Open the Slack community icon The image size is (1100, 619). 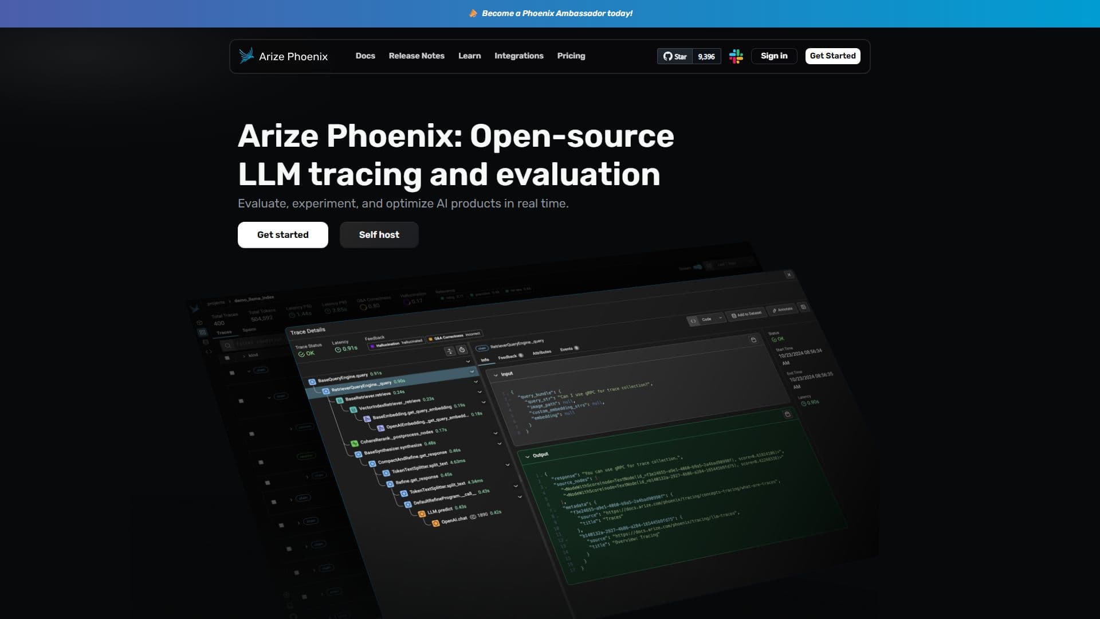coord(736,56)
